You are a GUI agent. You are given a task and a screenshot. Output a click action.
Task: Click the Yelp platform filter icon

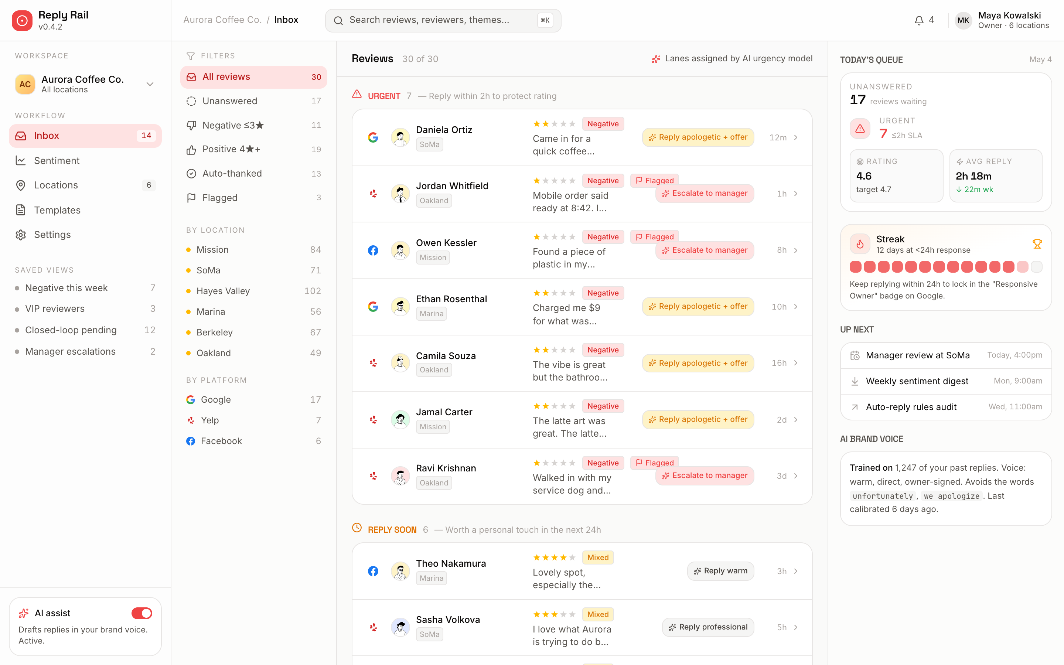pos(190,420)
